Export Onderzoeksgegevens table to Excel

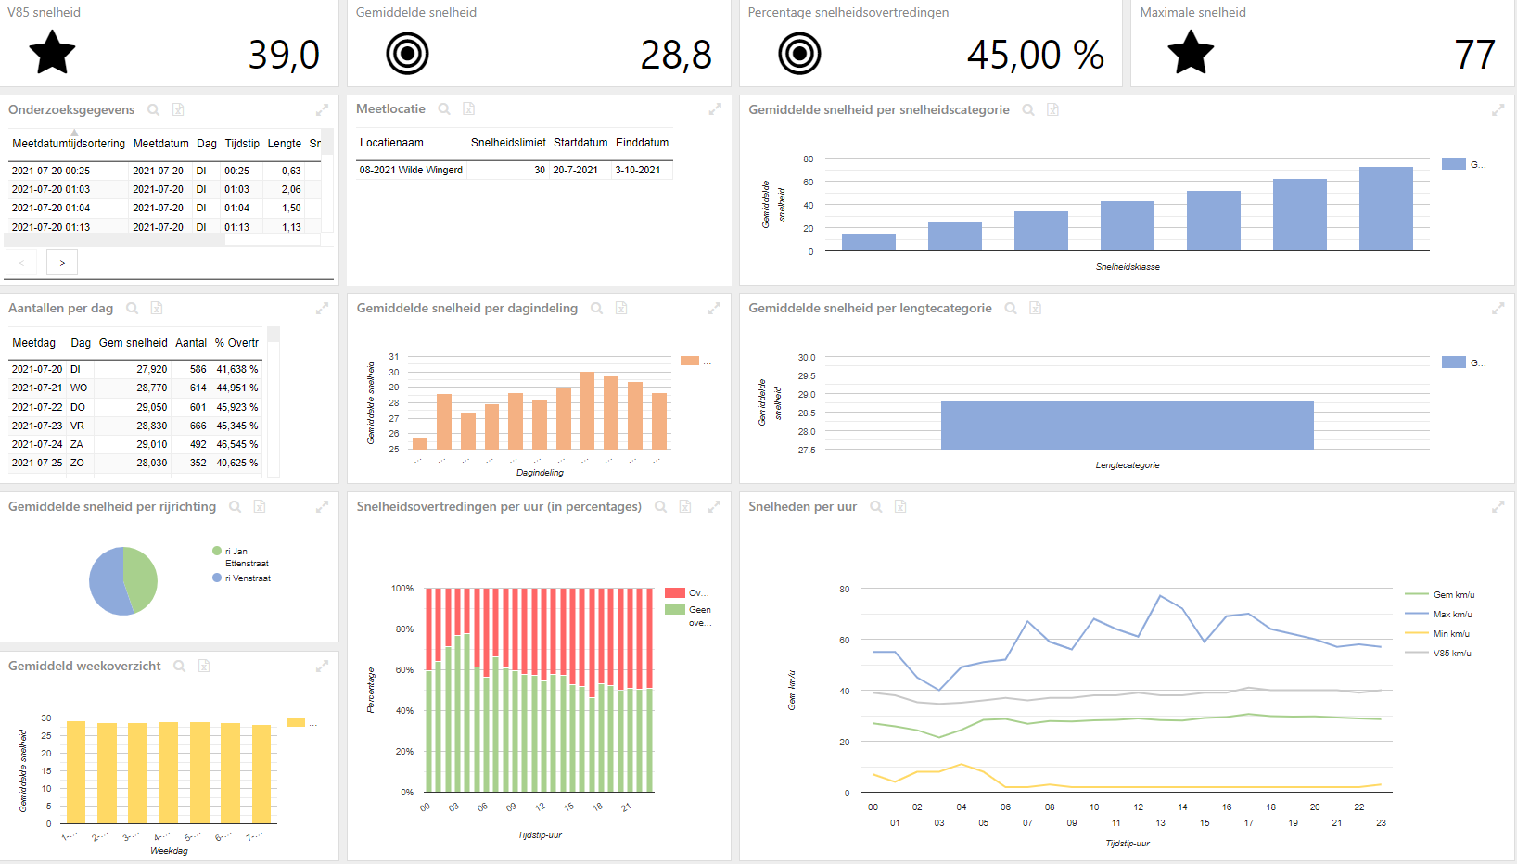click(x=178, y=109)
